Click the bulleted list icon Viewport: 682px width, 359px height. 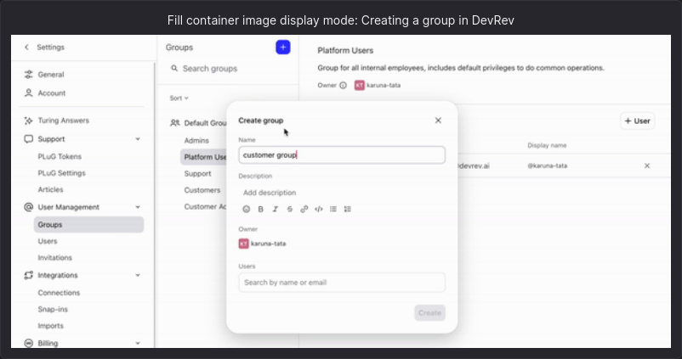pyautogui.click(x=333, y=209)
